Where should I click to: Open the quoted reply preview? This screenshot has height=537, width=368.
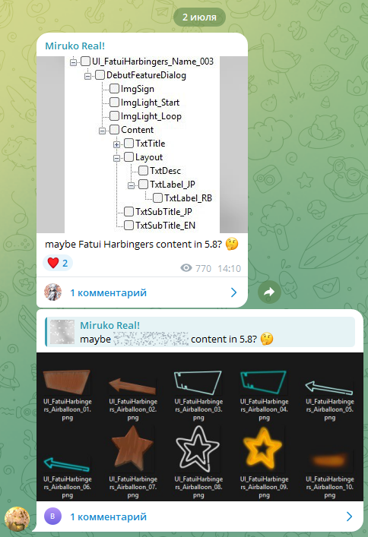click(200, 332)
